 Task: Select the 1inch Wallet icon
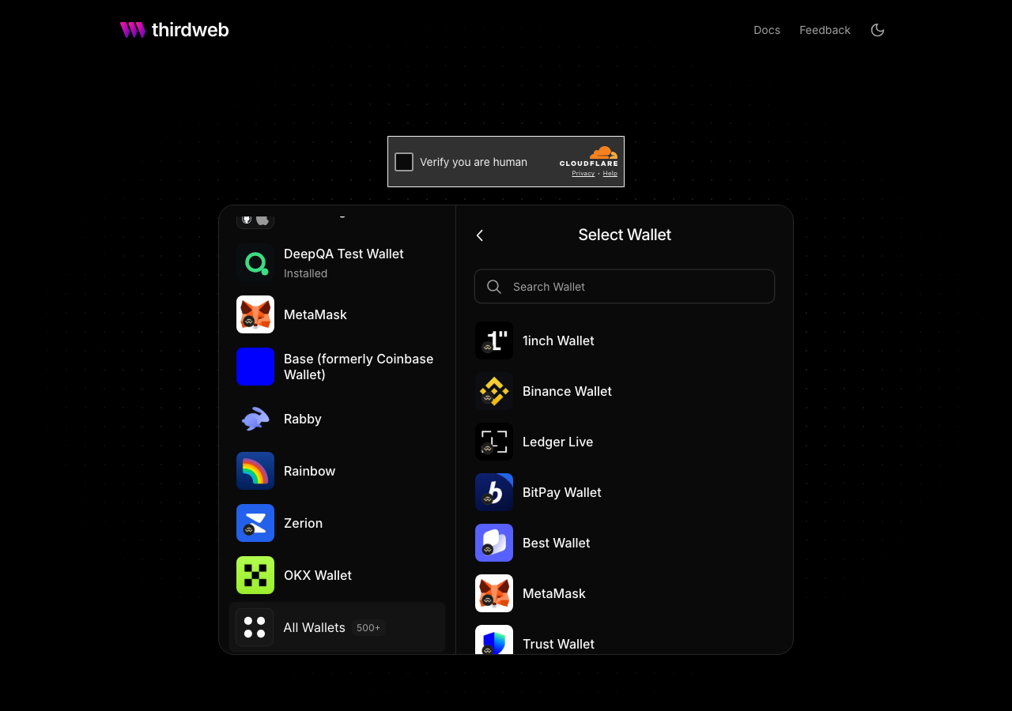[494, 340]
